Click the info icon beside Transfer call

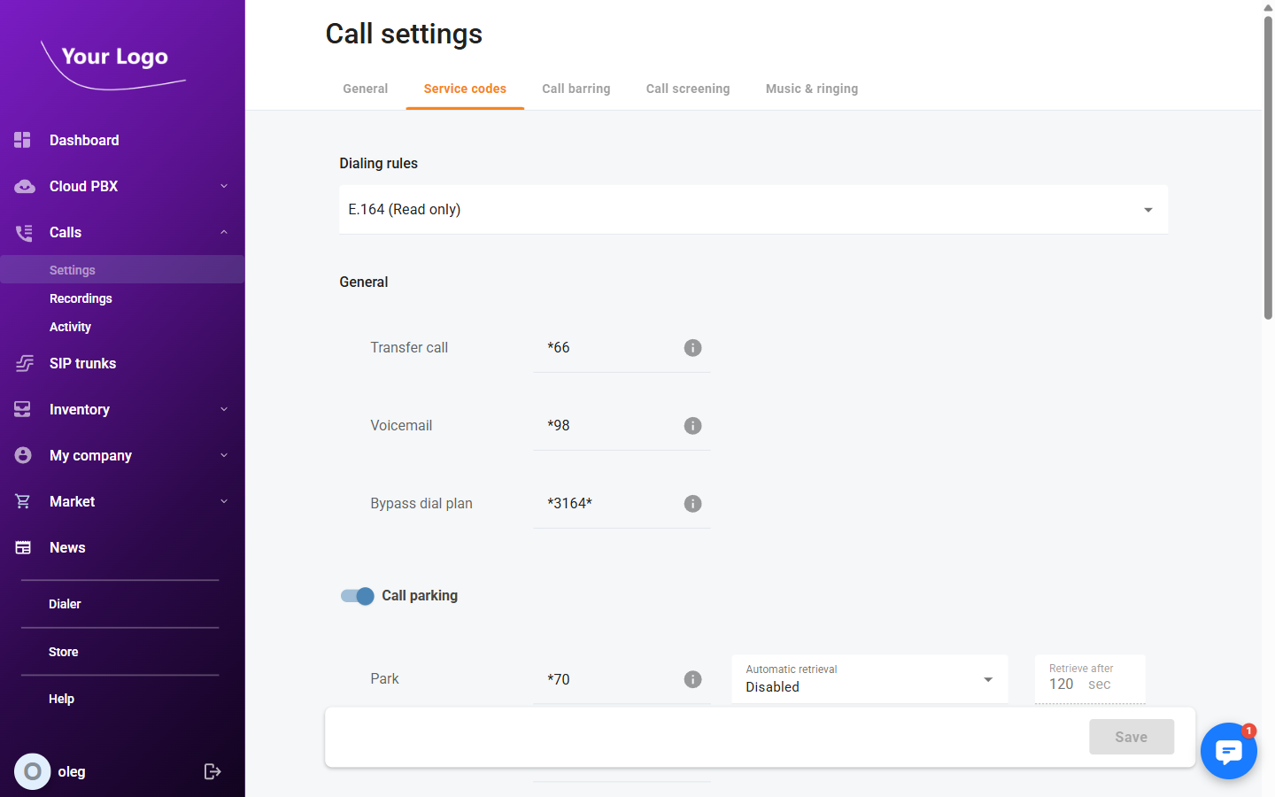point(692,348)
